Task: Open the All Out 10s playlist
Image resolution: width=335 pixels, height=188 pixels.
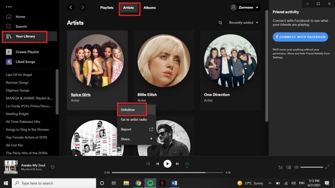Action: pyautogui.click(x=14, y=145)
